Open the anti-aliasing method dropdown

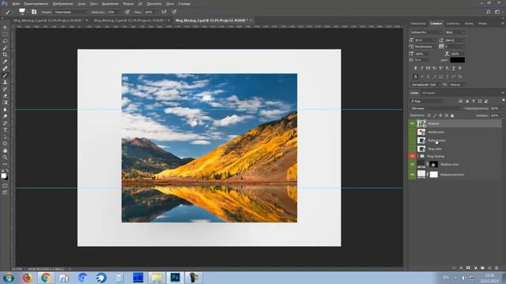pyautogui.click(x=457, y=84)
